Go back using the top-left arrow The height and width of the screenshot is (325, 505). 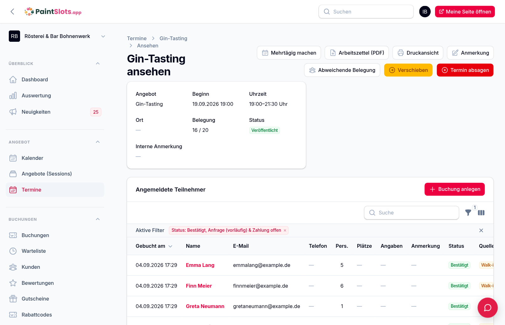13,12
